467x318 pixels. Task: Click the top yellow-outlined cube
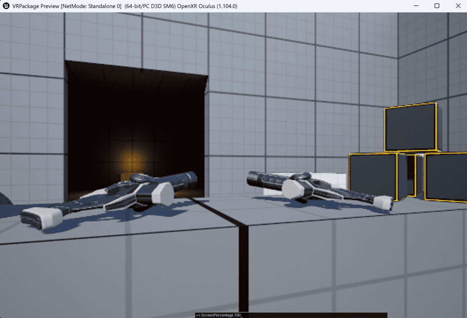point(413,127)
